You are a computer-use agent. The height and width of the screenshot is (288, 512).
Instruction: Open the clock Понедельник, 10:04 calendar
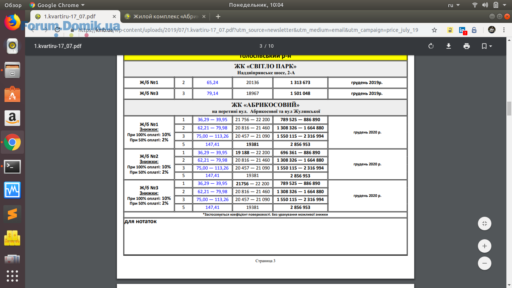(256, 5)
